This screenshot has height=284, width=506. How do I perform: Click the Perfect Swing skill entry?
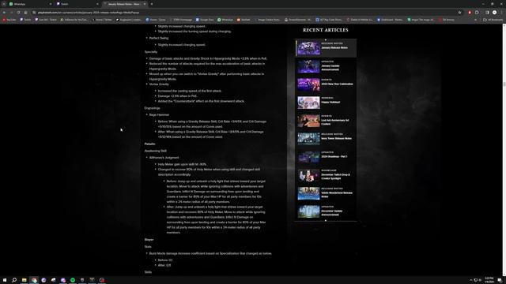158,38
